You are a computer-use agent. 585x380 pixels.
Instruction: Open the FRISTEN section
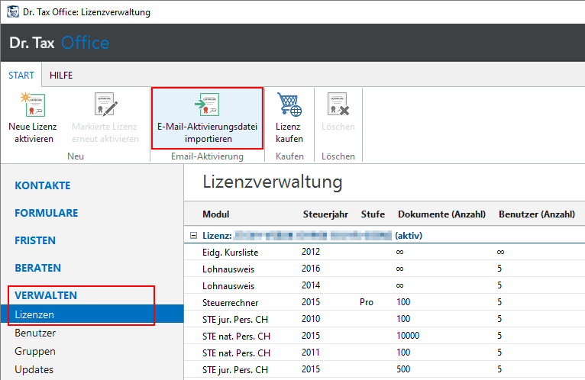click(x=35, y=240)
